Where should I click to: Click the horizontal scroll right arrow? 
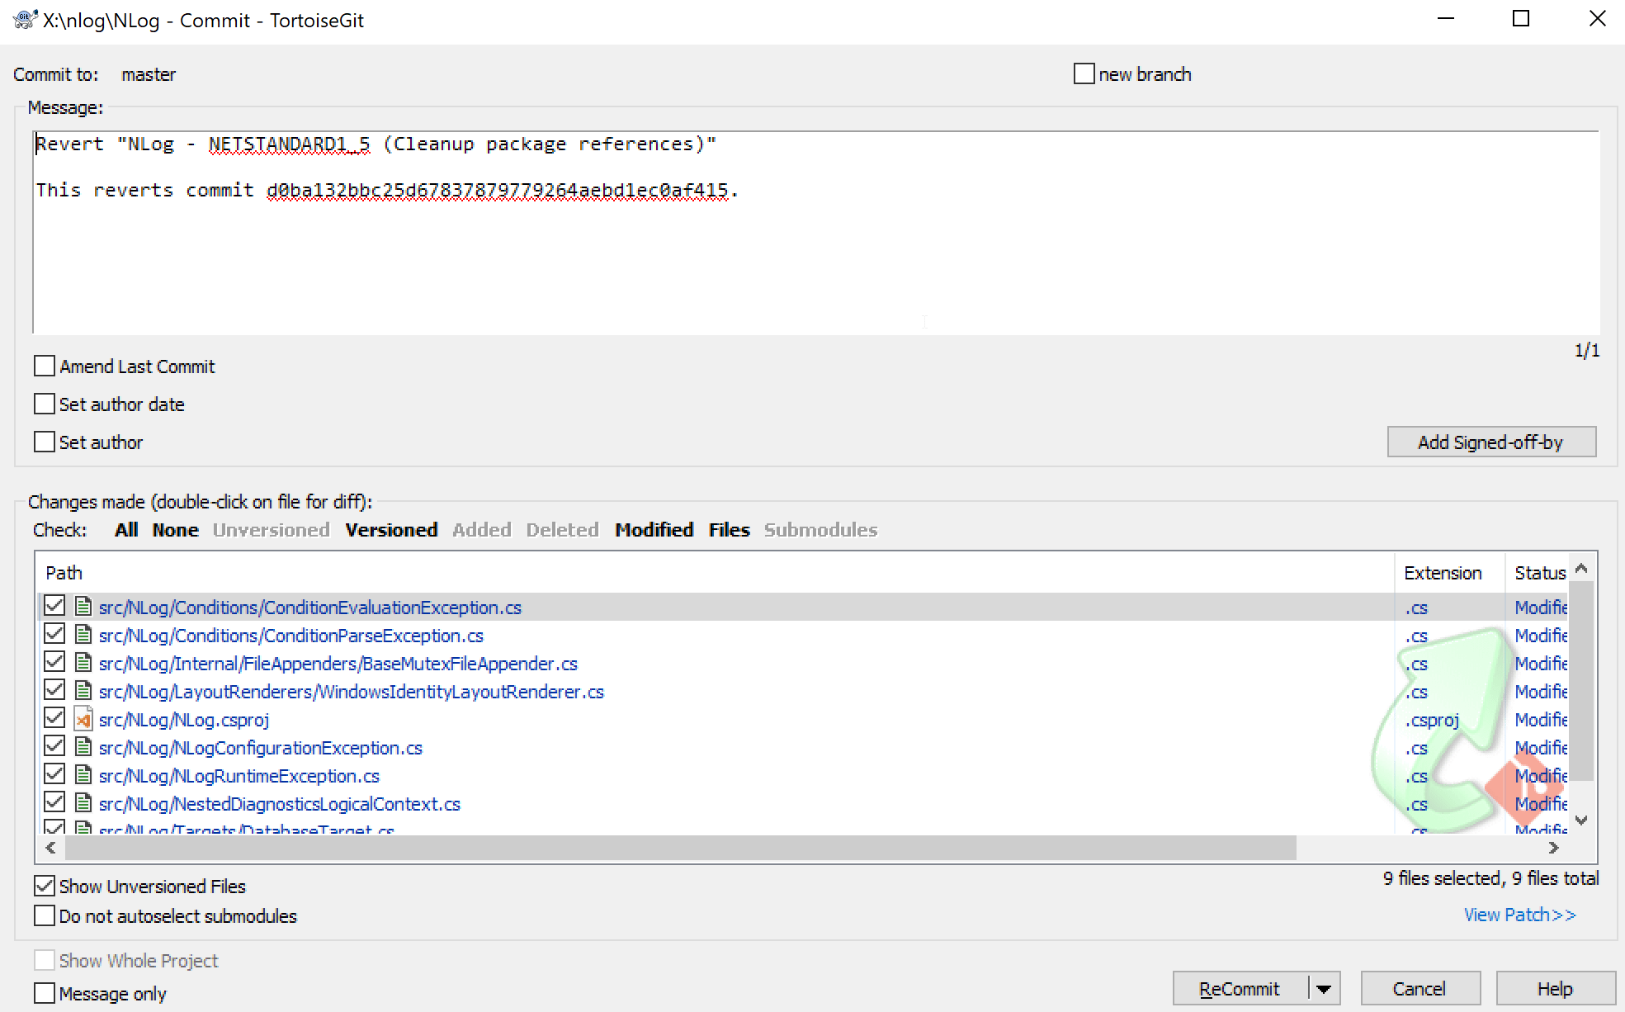click(x=1554, y=848)
